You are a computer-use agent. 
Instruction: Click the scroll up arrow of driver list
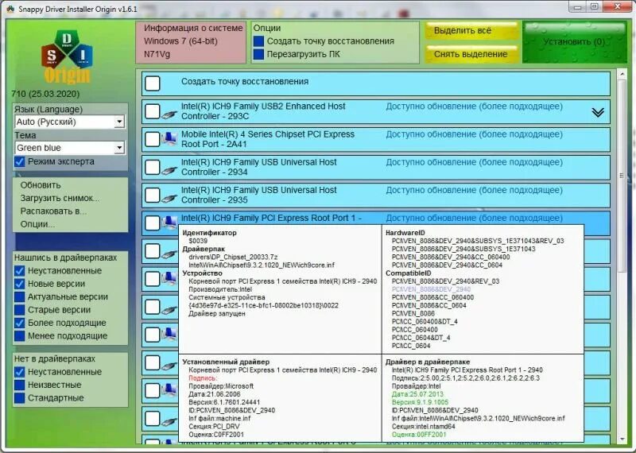tap(622, 74)
